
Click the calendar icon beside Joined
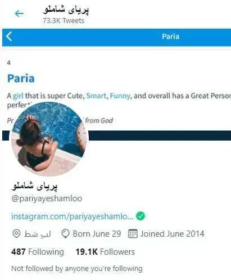133,234
